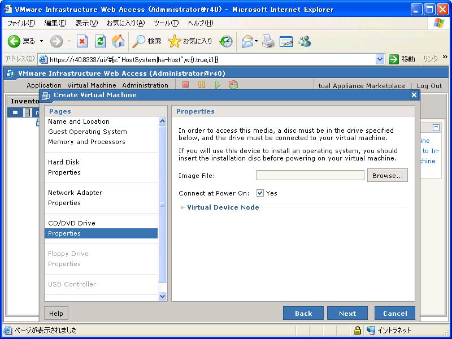This screenshot has width=452, height=339.
Task: Open the Back button history dropdown
Action: coord(41,41)
